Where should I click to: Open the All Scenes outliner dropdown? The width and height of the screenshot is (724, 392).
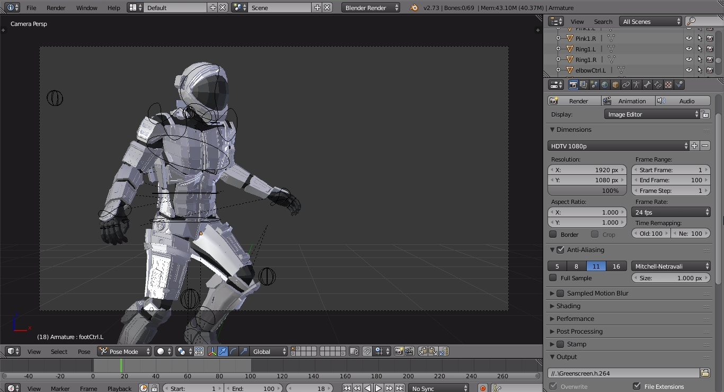(x=651, y=21)
